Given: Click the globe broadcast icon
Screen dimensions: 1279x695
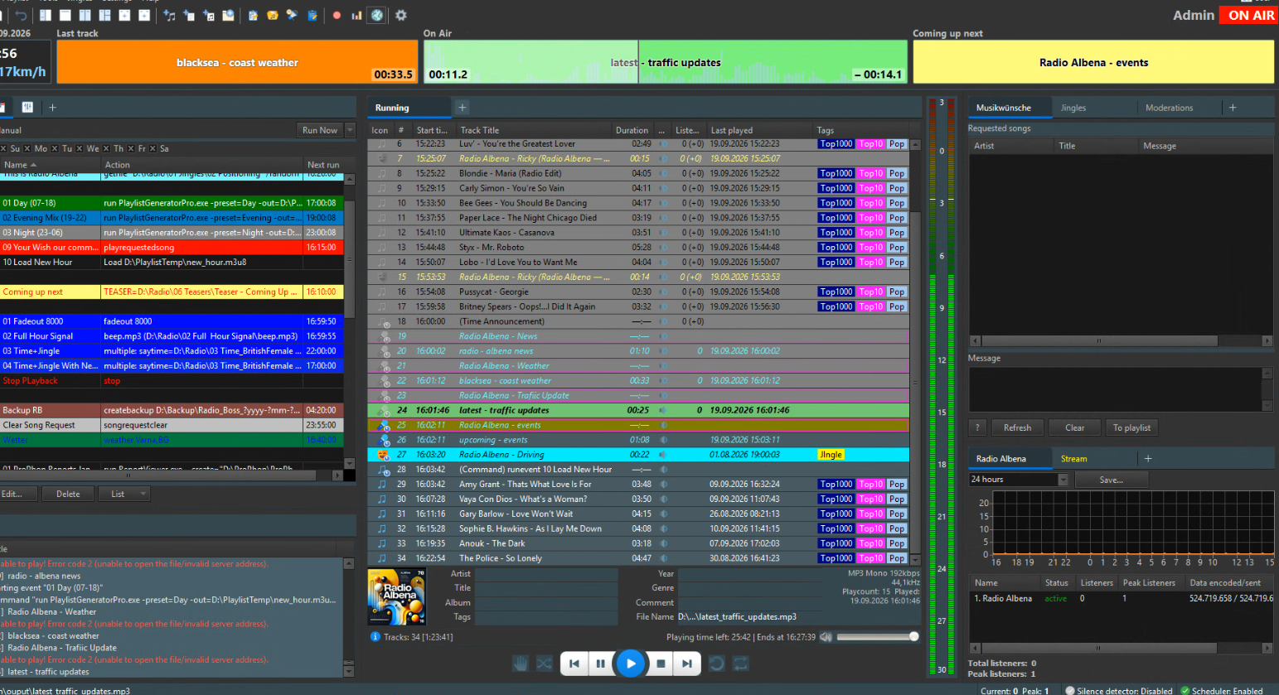Looking at the screenshot, I should pyautogui.click(x=377, y=15).
